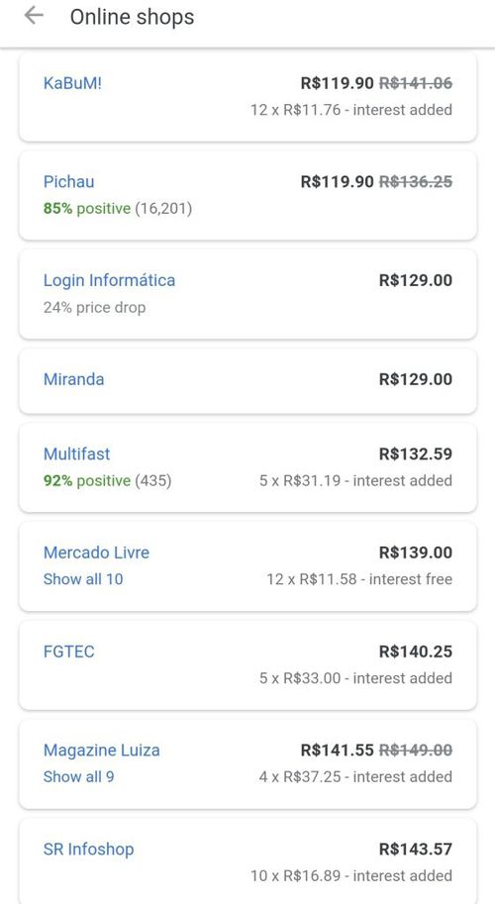Click the R$139.00 Mercado Livre price

click(x=416, y=552)
